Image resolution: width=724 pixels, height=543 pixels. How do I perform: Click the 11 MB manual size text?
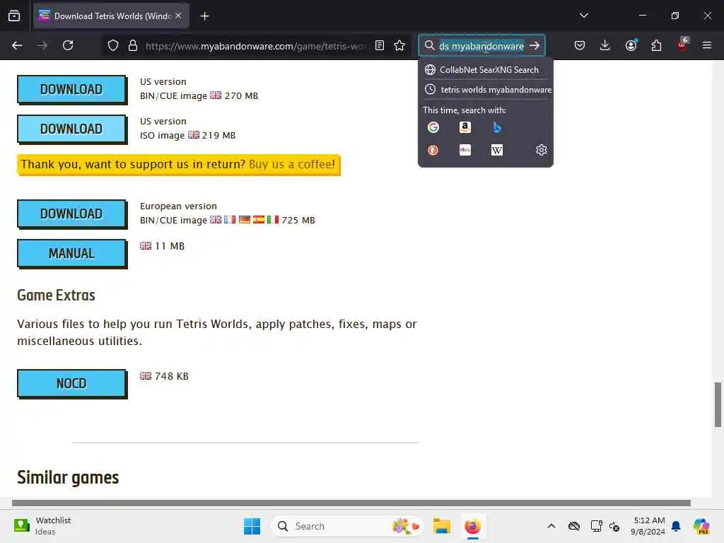click(x=170, y=246)
